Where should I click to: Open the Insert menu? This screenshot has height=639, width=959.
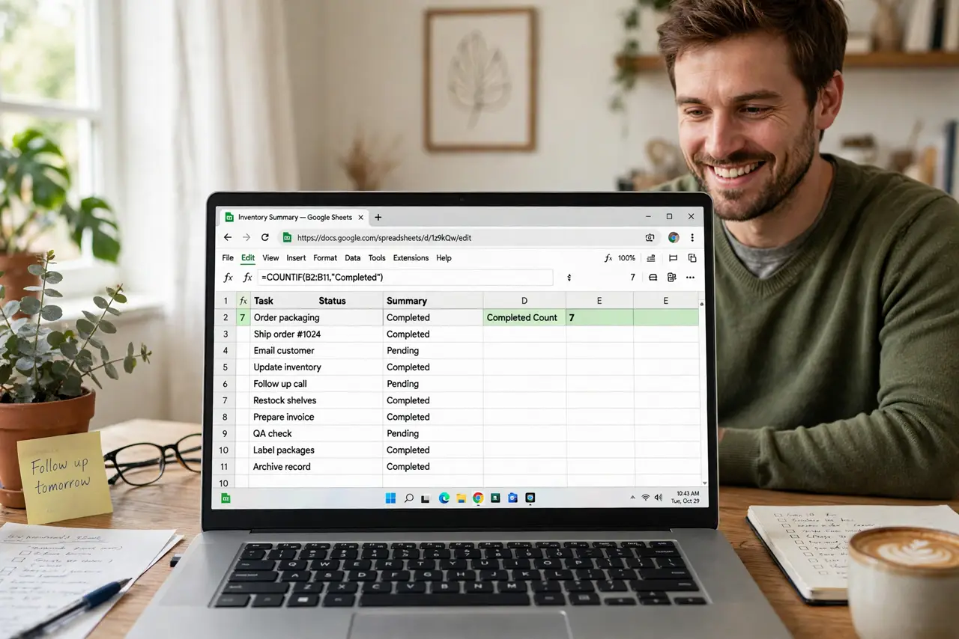click(296, 258)
